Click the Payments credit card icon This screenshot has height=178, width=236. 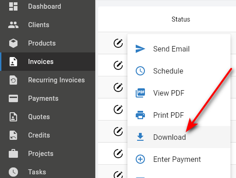click(x=13, y=98)
